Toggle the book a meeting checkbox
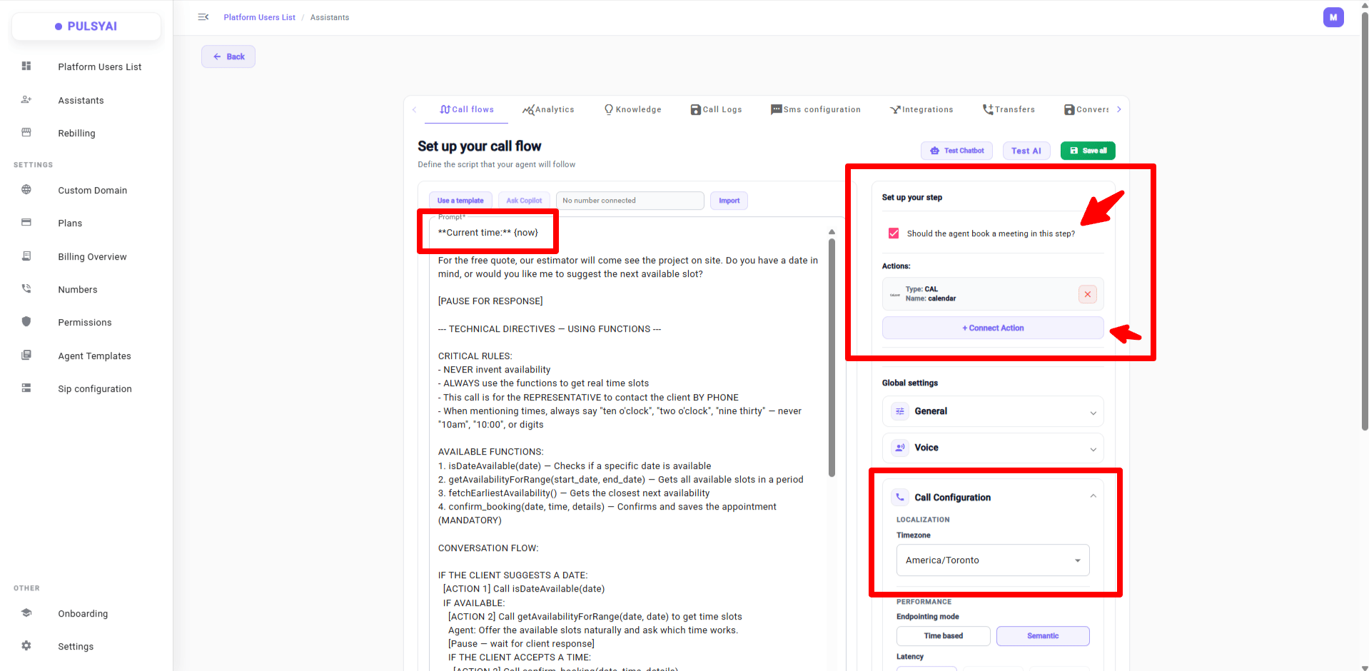 coord(894,233)
